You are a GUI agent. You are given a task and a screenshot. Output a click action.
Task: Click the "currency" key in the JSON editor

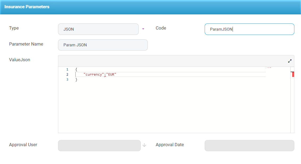coord(93,75)
